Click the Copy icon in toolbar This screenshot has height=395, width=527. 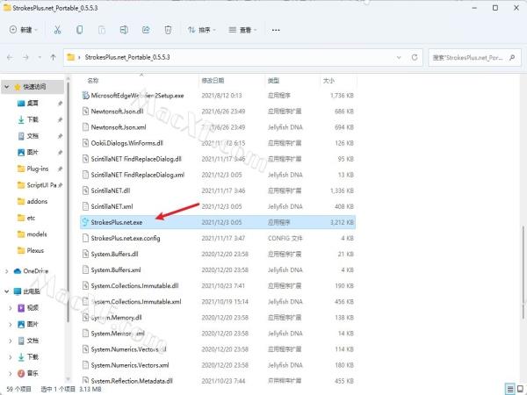click(x=80, y=30)
